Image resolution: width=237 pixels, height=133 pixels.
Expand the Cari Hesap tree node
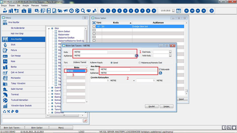click(x=49, y=91)
